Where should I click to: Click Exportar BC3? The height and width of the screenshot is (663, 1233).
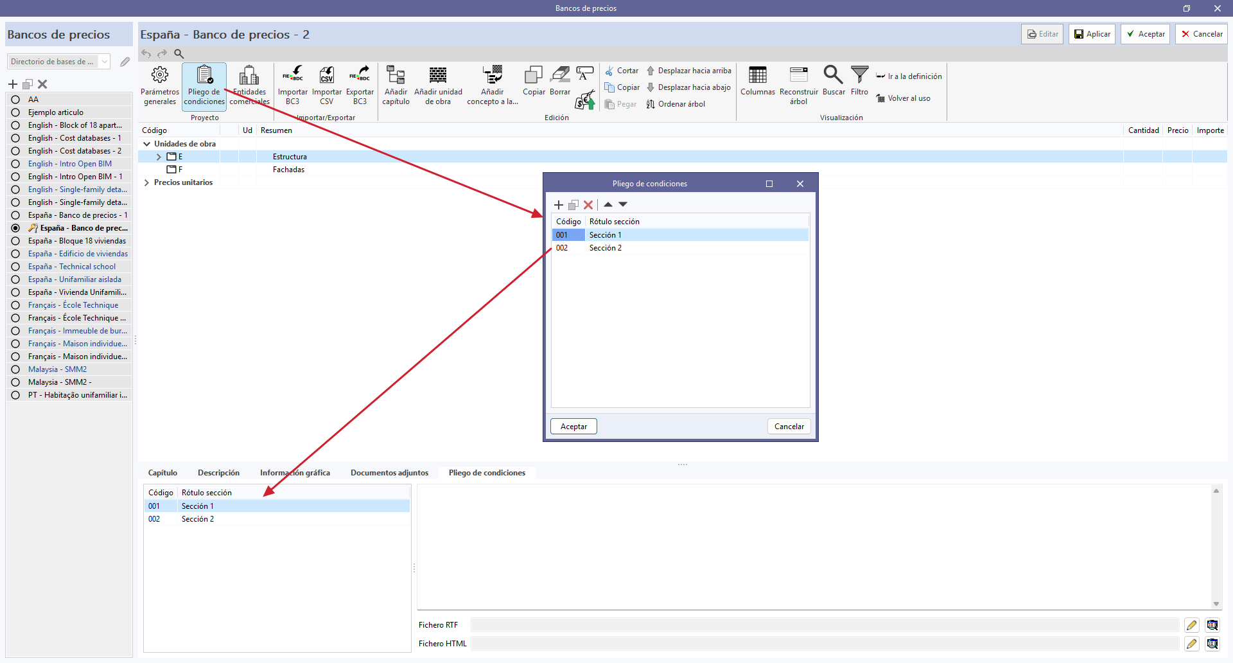point(360,85)
